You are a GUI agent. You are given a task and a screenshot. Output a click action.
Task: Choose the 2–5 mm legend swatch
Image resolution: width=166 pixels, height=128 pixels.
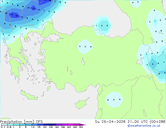[x=23, y=125]
